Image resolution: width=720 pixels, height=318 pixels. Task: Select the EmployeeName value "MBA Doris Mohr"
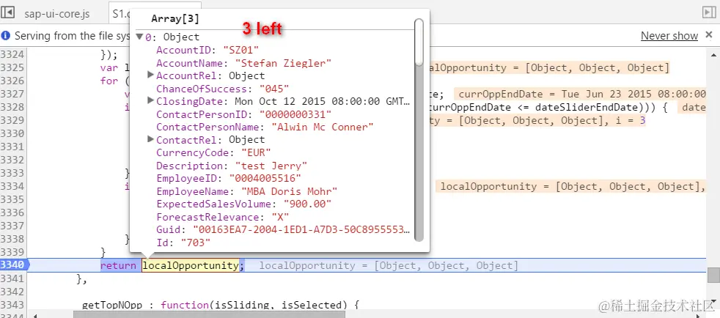(x=290, y=191)
